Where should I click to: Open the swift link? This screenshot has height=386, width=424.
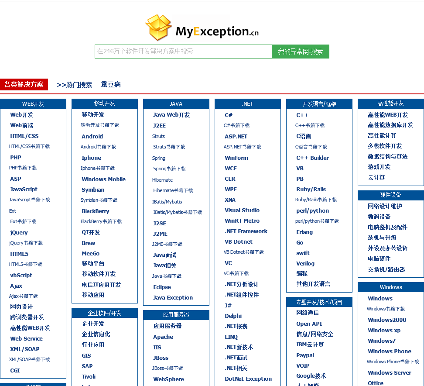pyautogui.click(x=303, y=253)
